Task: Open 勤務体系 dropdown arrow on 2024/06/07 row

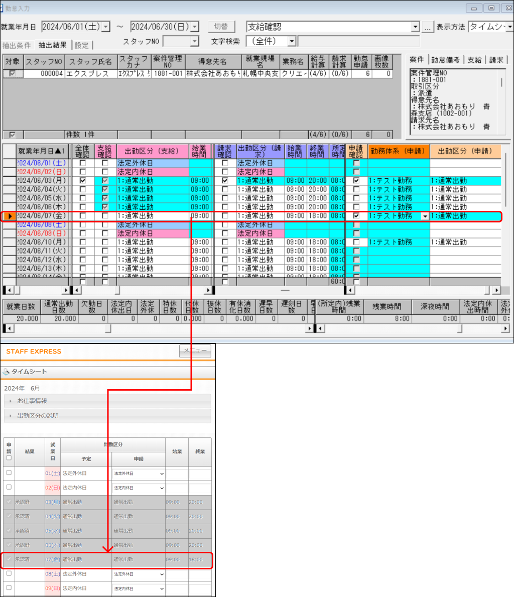Action: point(425,216)
